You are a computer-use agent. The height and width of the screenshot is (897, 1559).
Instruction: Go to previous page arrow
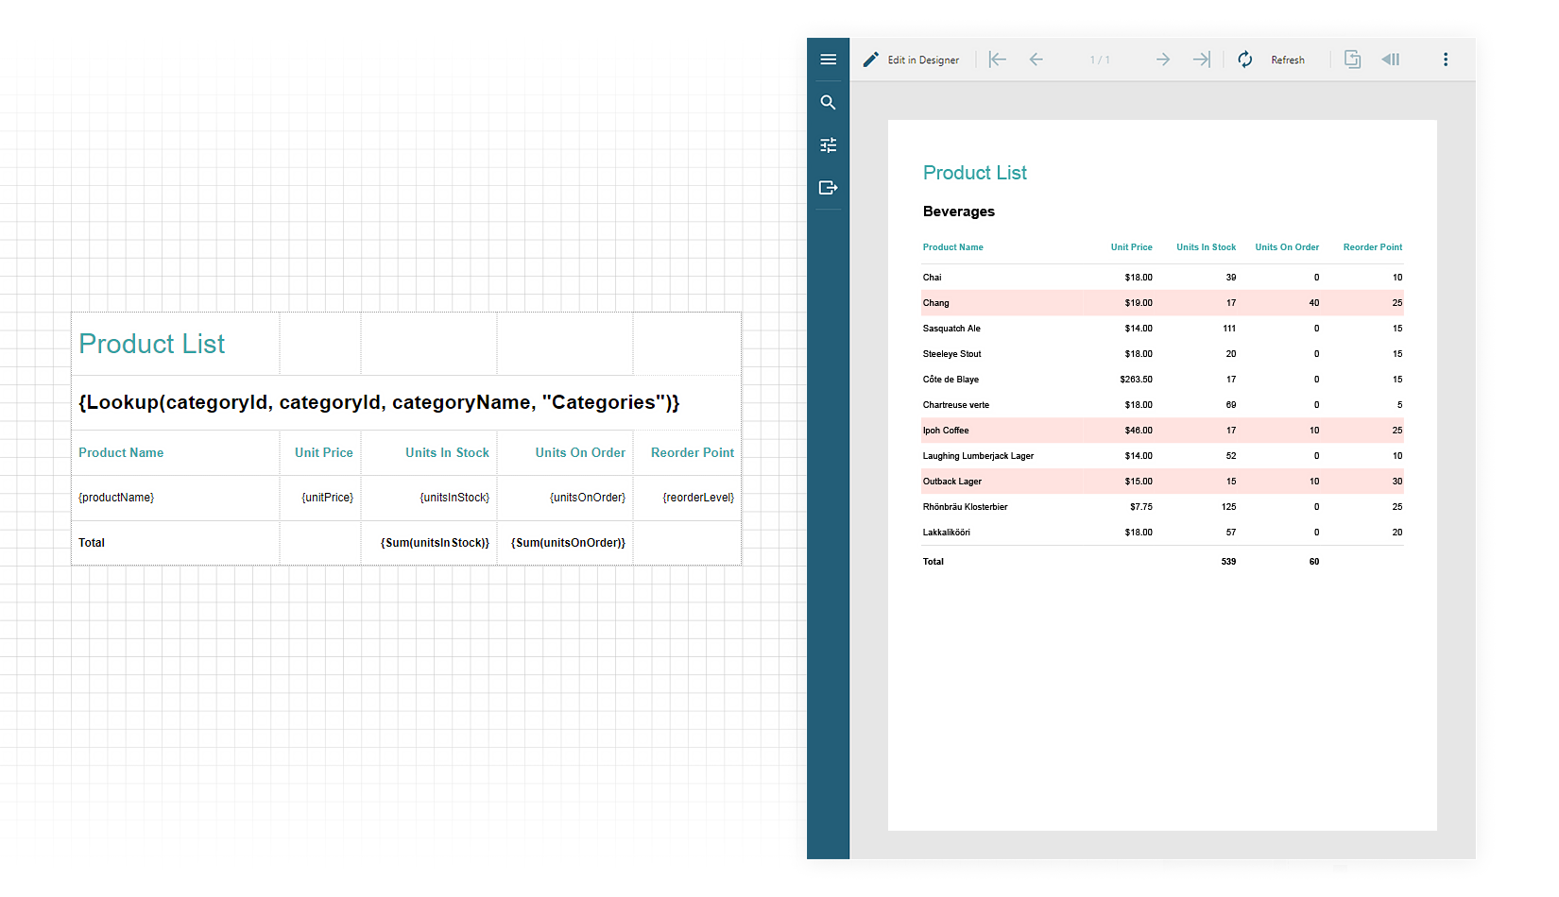coord(1036,59)
